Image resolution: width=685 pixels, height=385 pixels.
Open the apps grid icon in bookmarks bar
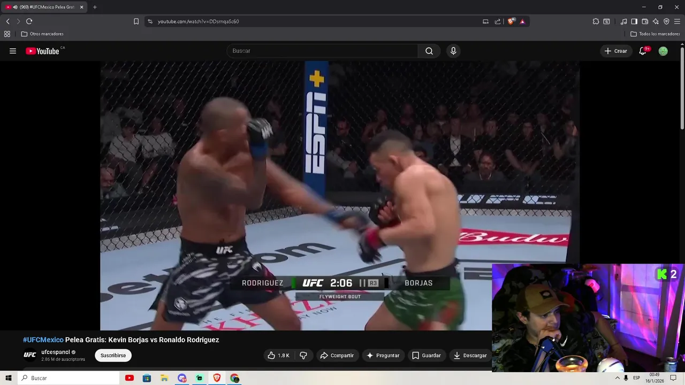tap(7, 34)
